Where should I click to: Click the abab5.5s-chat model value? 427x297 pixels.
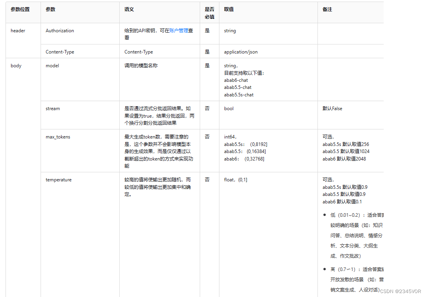click(x=239, y=95)
